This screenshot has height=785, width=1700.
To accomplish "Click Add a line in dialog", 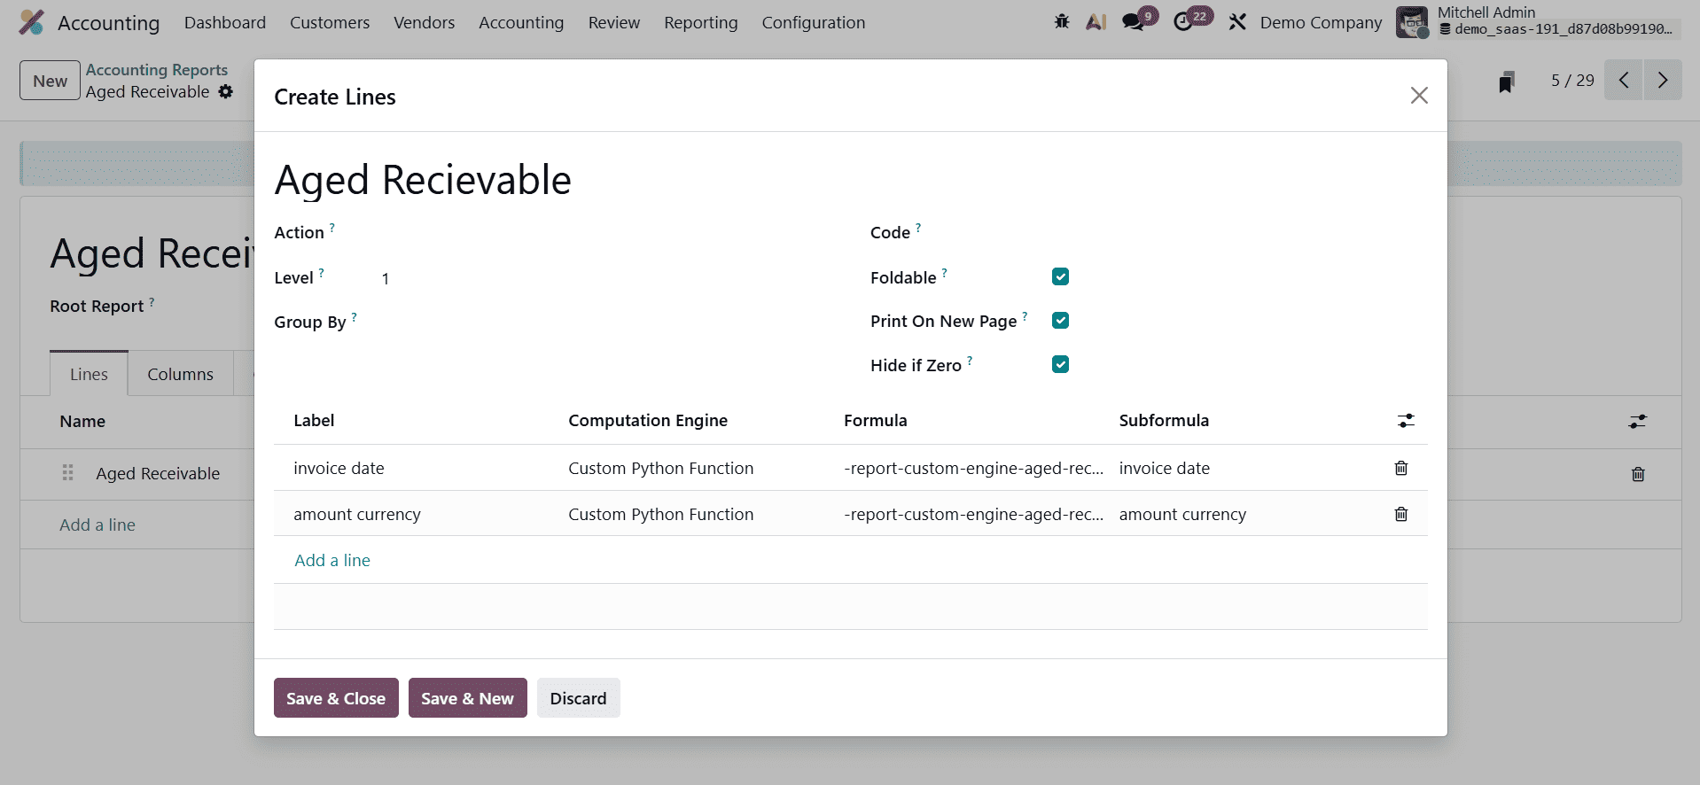I will [x=332, y=560].
